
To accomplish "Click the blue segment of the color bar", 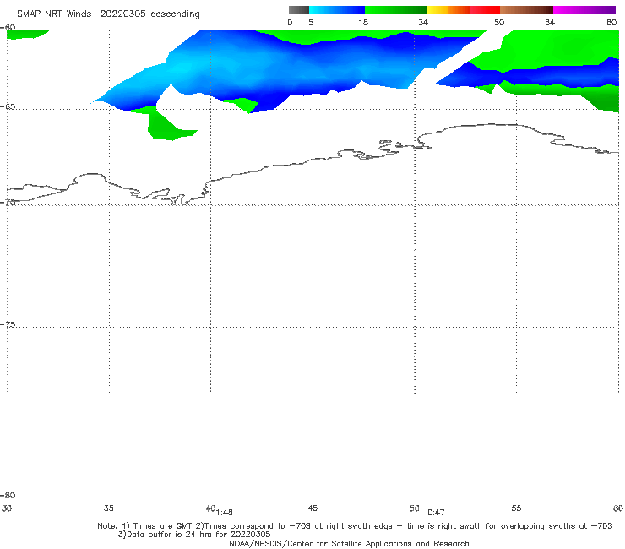I will (337, 10).
